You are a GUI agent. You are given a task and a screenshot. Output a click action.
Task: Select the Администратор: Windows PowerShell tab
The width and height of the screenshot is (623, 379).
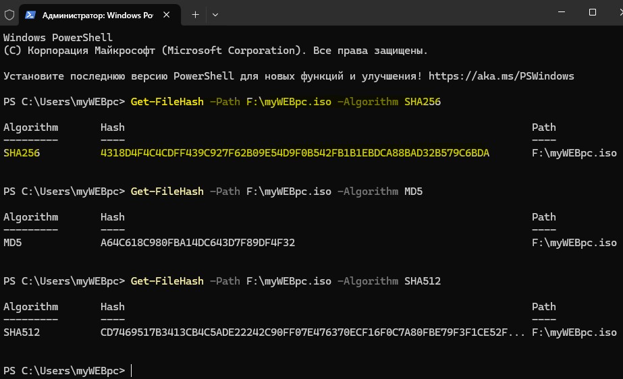pos(100,15)
